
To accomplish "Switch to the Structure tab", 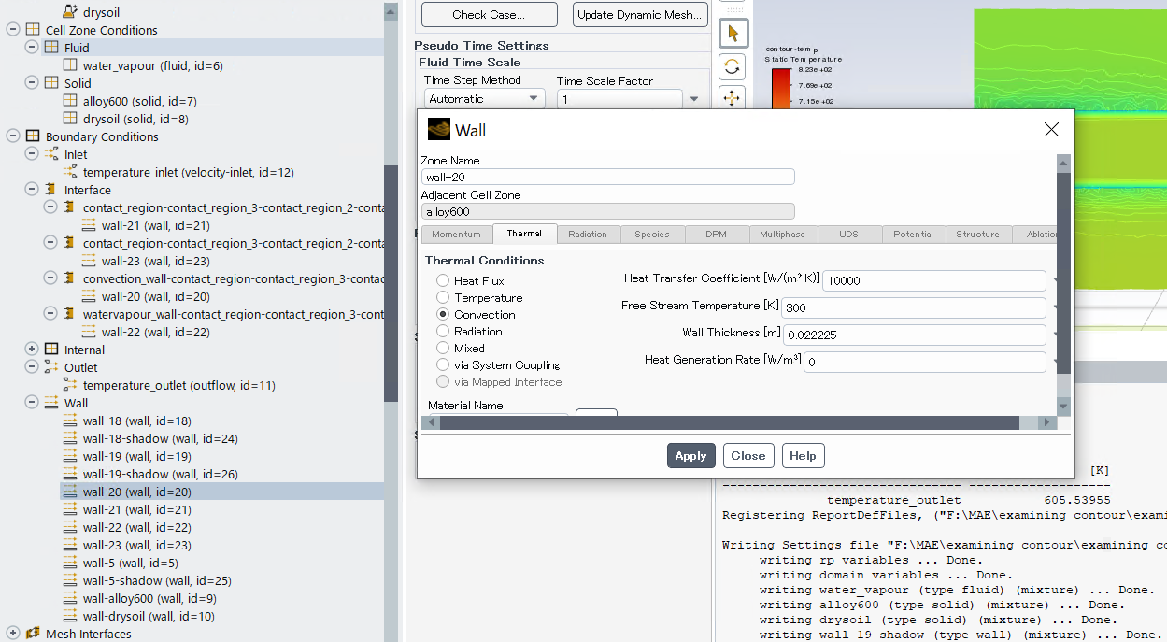I will click(977, 234).
